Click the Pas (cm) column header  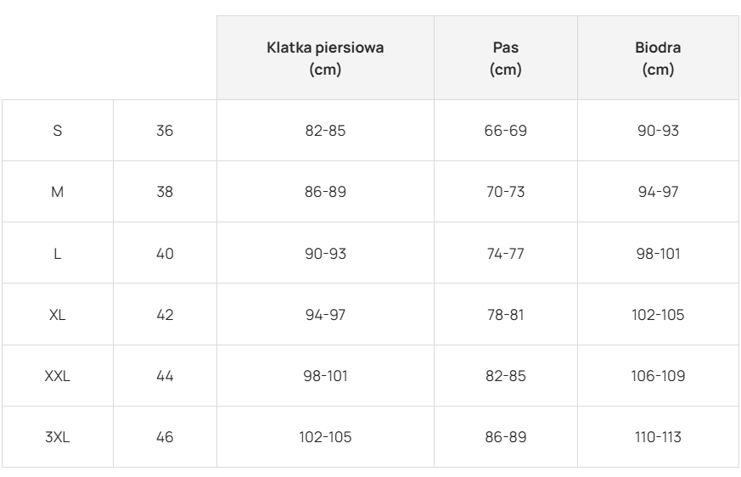(x=506, y=59)
